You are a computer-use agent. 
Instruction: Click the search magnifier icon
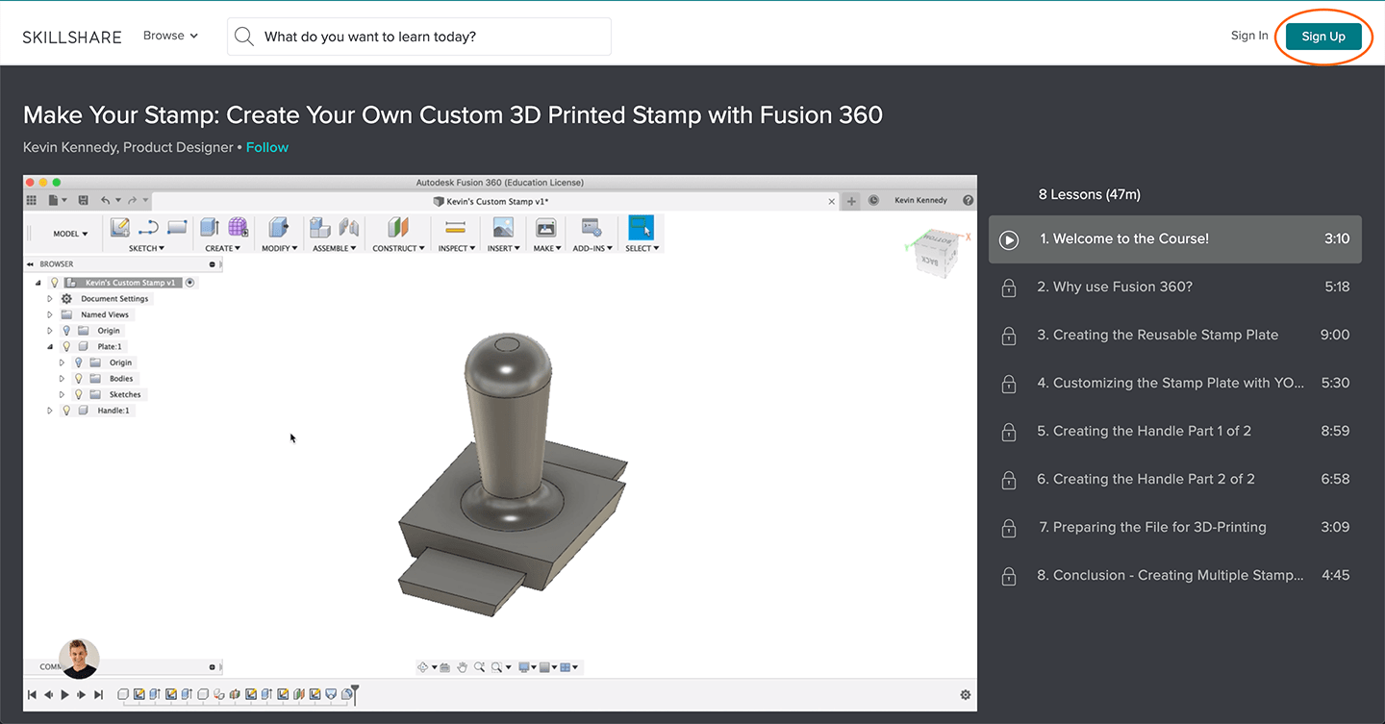tap(245, 37)
